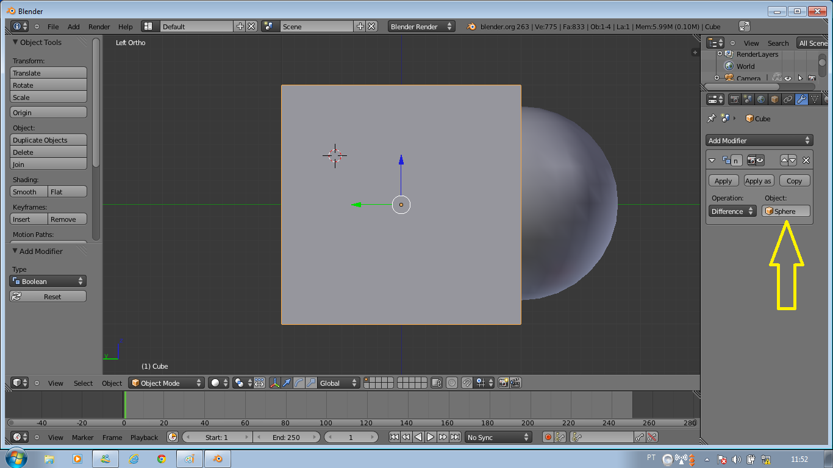Viewport: 833px width, 468px height.
Task: Open the Object properties tab
Action: pos(773,99)
